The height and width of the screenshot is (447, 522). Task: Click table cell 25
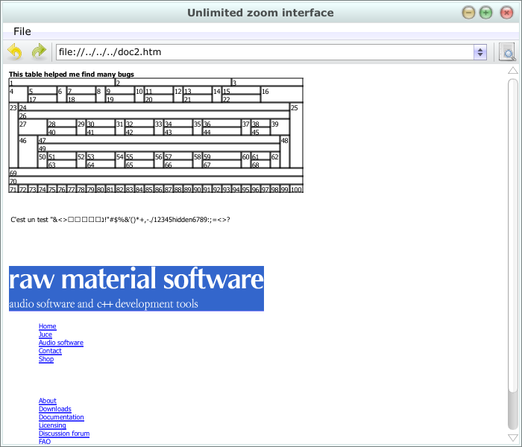tap(296, 136)
